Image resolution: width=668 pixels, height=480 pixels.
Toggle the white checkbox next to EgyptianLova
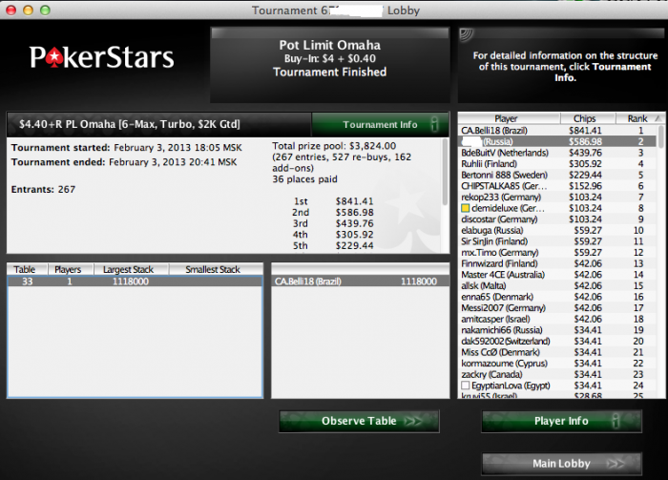466,386
